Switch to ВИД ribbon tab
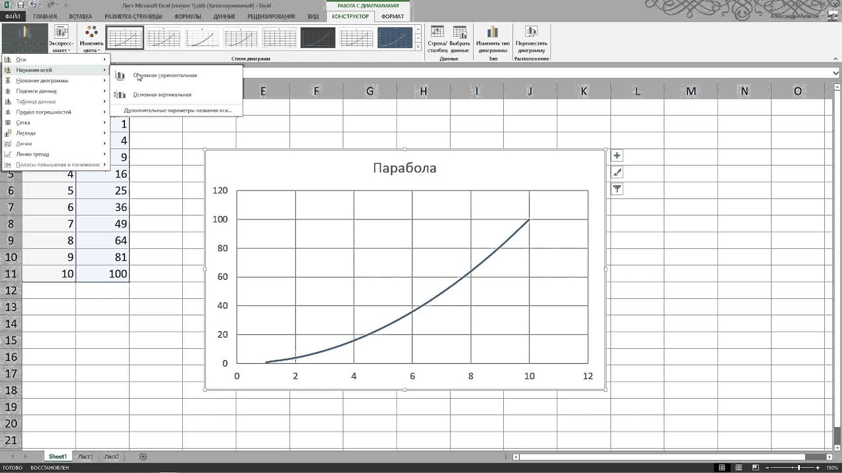842x473 pixels. 313,16
